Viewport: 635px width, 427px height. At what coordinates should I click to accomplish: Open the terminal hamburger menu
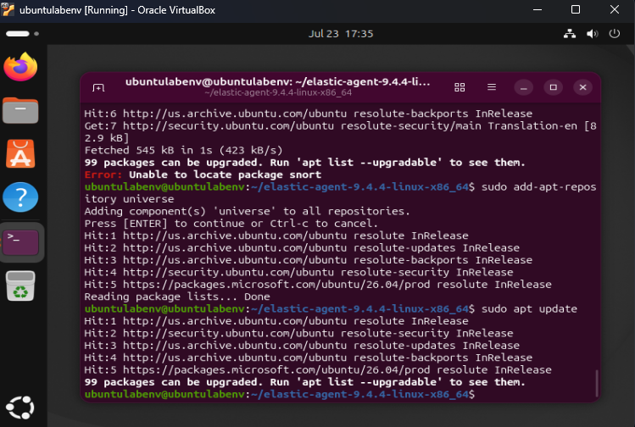[492, 87]
